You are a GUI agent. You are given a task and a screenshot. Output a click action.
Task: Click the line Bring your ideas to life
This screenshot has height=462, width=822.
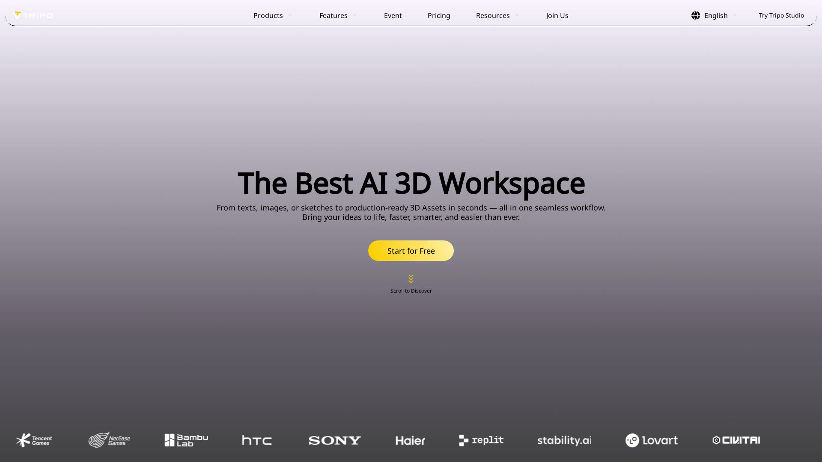point(411,217)
